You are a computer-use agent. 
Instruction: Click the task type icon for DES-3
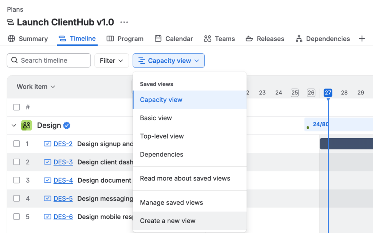[x=47, y=162]
